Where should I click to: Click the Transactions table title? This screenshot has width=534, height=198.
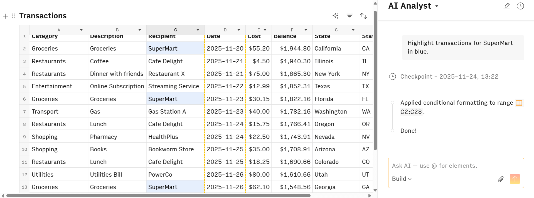[x=43, y=16]
